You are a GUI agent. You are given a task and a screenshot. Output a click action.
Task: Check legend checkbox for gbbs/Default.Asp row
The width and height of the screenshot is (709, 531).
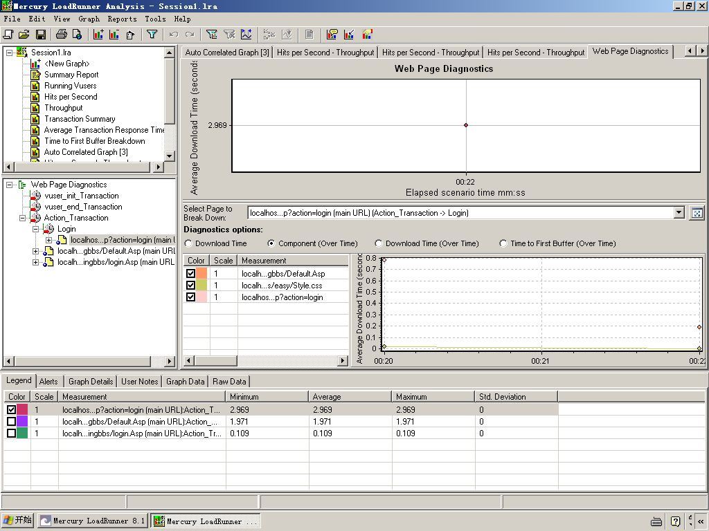11,421
